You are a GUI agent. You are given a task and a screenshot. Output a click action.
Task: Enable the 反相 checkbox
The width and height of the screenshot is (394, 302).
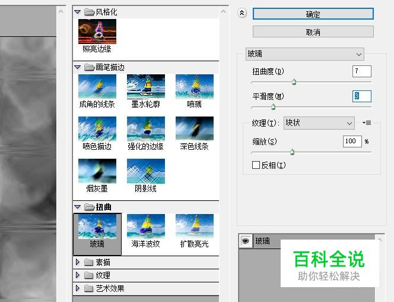point(256,165)
